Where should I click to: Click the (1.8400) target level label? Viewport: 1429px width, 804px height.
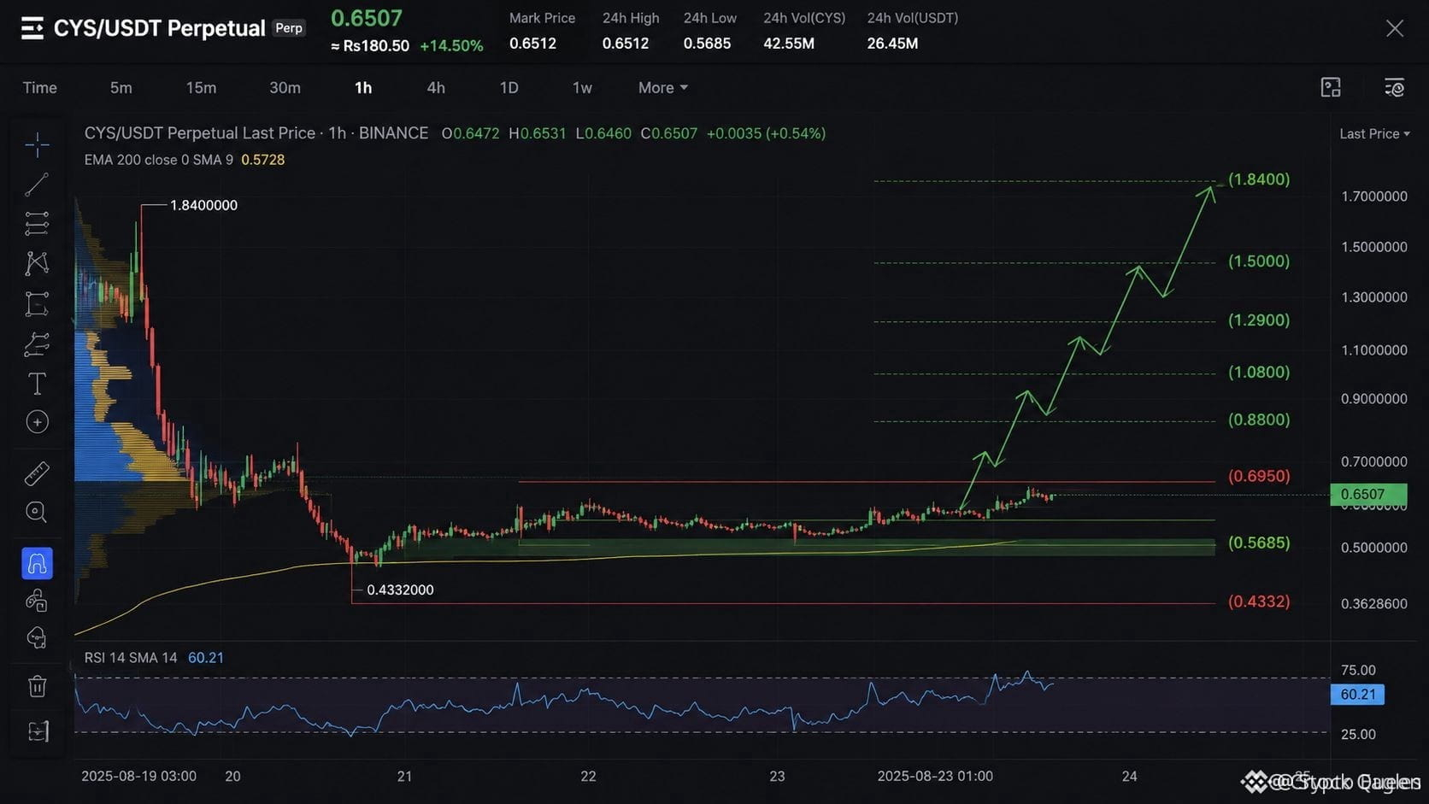tap(1259, 179)
